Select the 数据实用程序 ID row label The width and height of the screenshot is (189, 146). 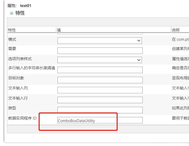pyautogui.click(x=22, y=118)
